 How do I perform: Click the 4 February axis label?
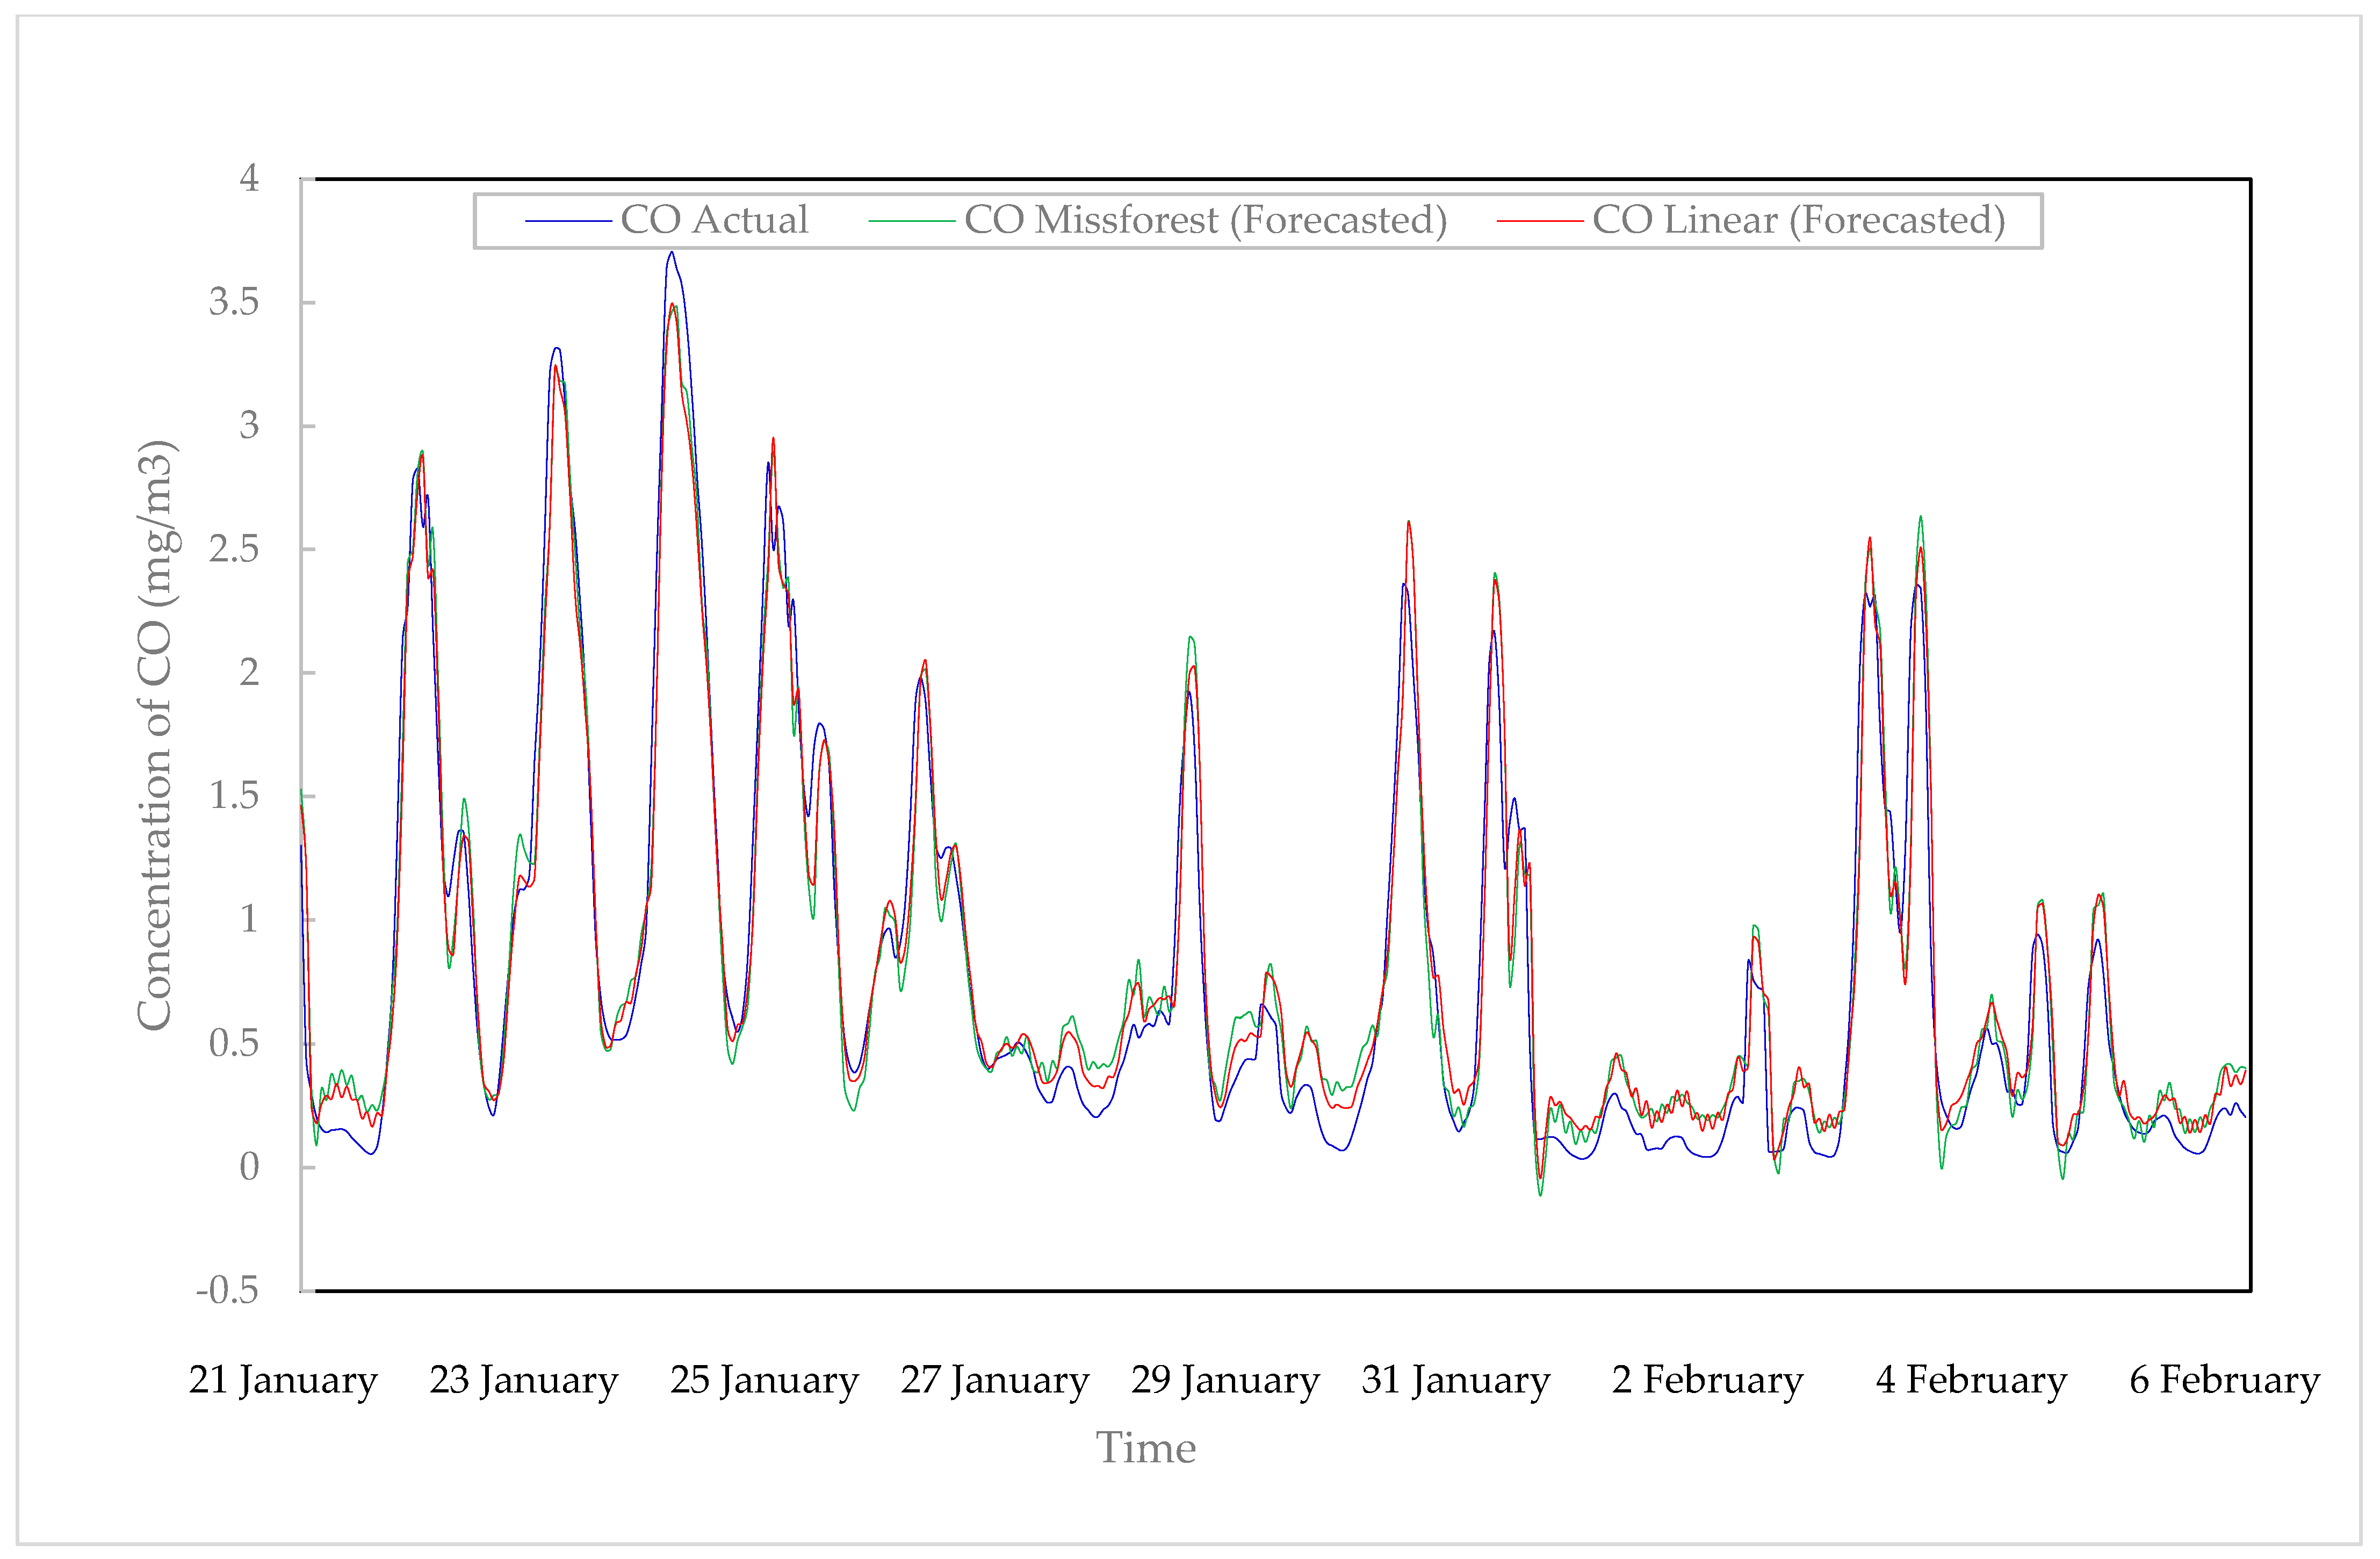1971,1380
